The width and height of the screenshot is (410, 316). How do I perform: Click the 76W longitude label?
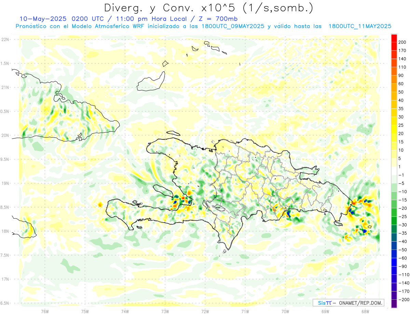(x=45, y=311)
